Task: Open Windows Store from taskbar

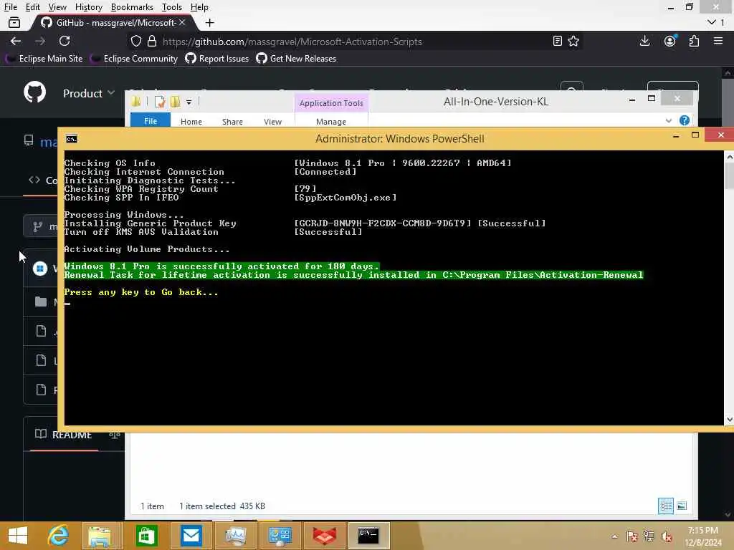Action: click(x=146, y=536)
